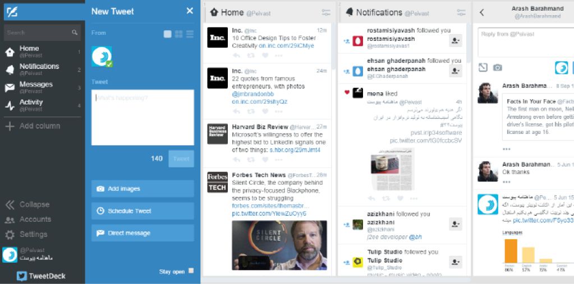Open the newspaper image in mona liked tweet
This screenshot has width=574, height=284.
point(392,169)
